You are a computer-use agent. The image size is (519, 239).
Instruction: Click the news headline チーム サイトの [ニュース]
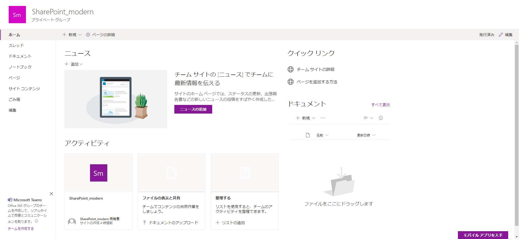pos(224,78)
